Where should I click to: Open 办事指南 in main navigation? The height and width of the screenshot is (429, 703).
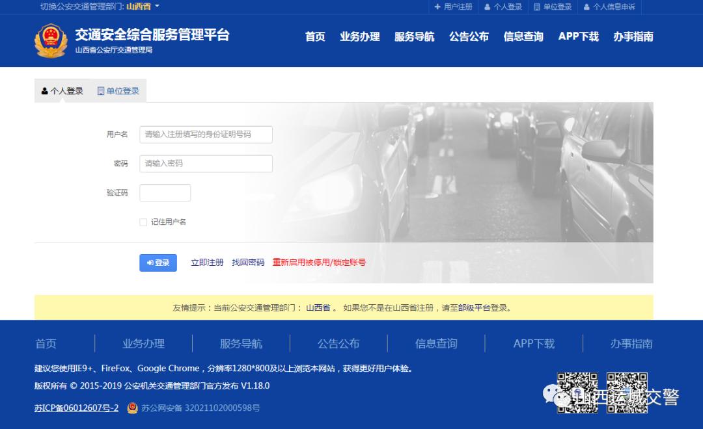pos(633,36)
